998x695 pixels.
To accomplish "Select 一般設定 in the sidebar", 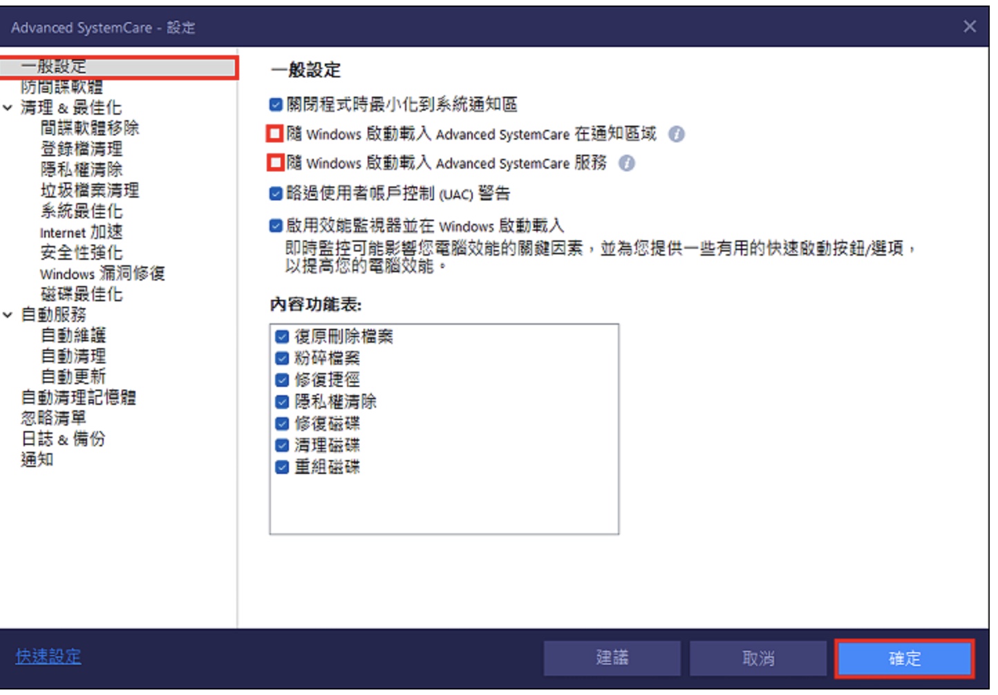I will pyautogui.click(x=118, y=67).
